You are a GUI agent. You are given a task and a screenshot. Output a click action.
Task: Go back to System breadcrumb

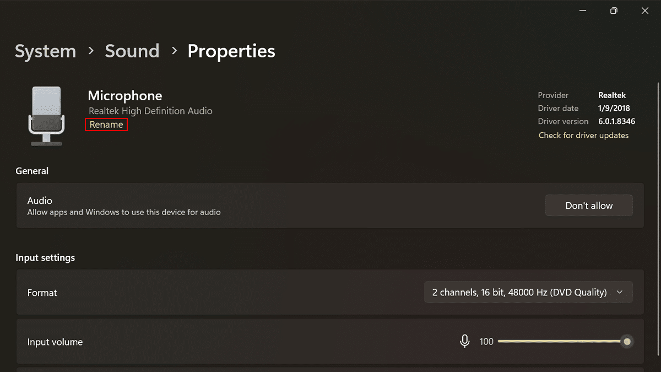pyautogui.click(x=45, y=51)
